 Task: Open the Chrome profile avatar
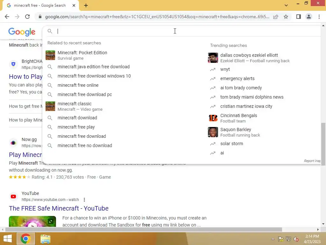pos(309,17)
